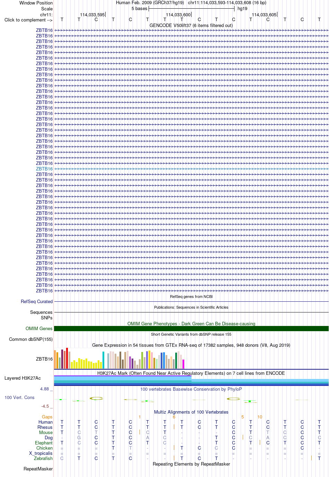The height and width of the screenshot is (477, 329).
Task: Click the dark green OMIM gene bar
Action: tap(191, 328)
